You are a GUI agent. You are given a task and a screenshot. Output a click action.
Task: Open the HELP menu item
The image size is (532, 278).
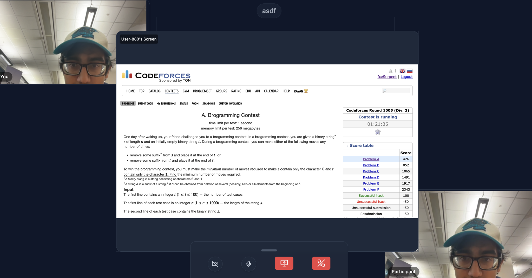coord(286,91)
